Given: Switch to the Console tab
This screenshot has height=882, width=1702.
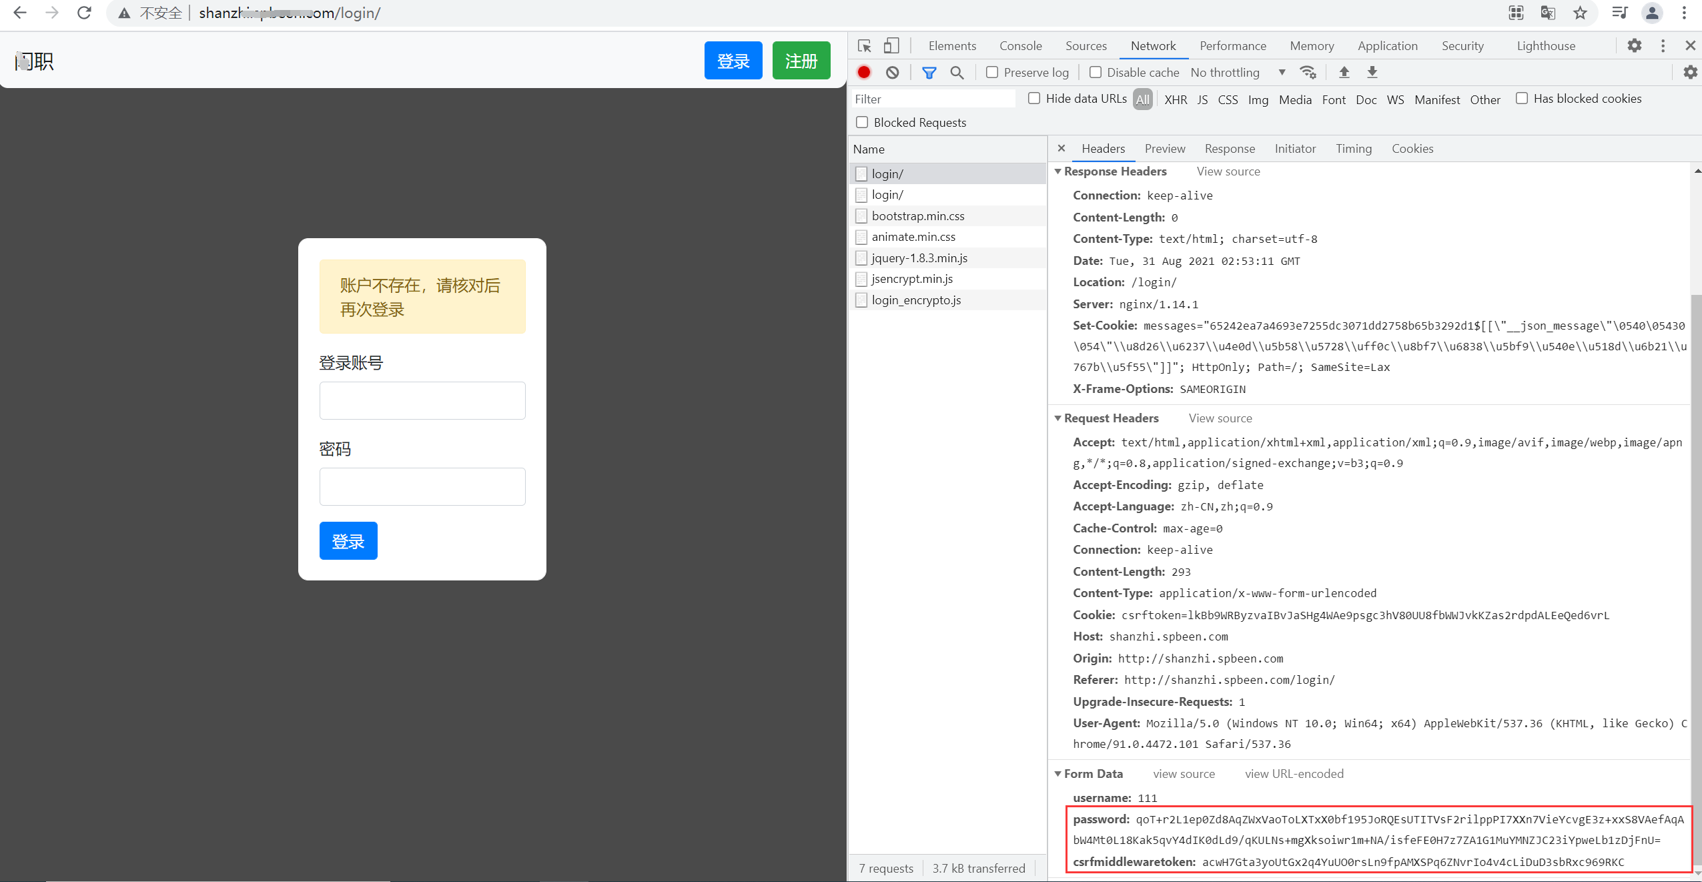Looking at the screenshot, I should 1020,46.
